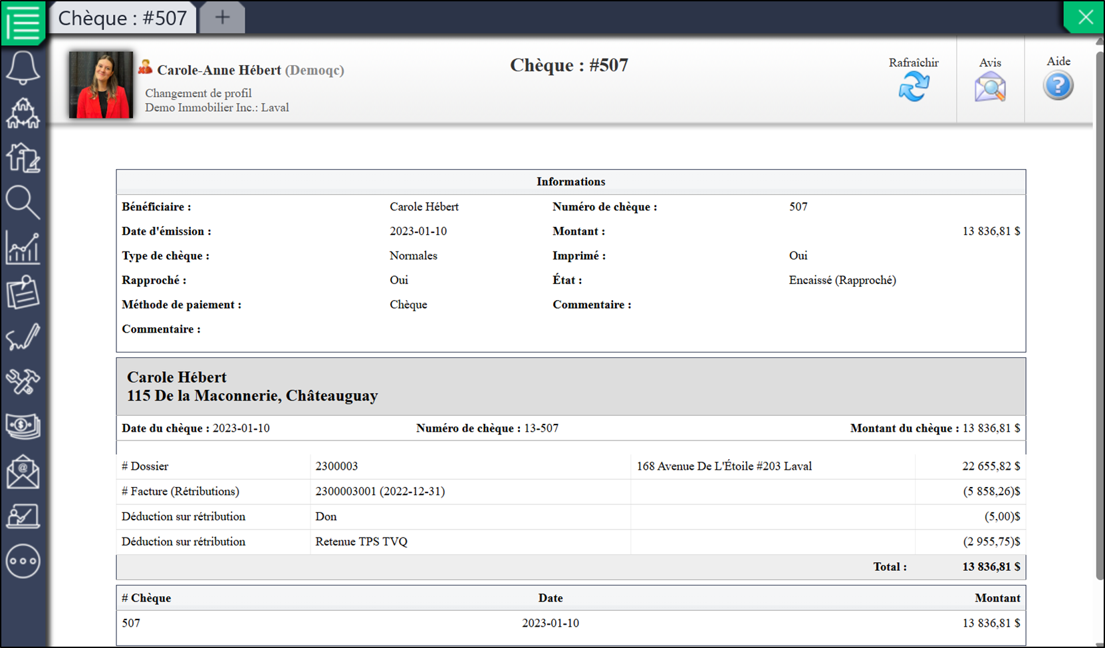Click the house with document sidebar icon

23,158
